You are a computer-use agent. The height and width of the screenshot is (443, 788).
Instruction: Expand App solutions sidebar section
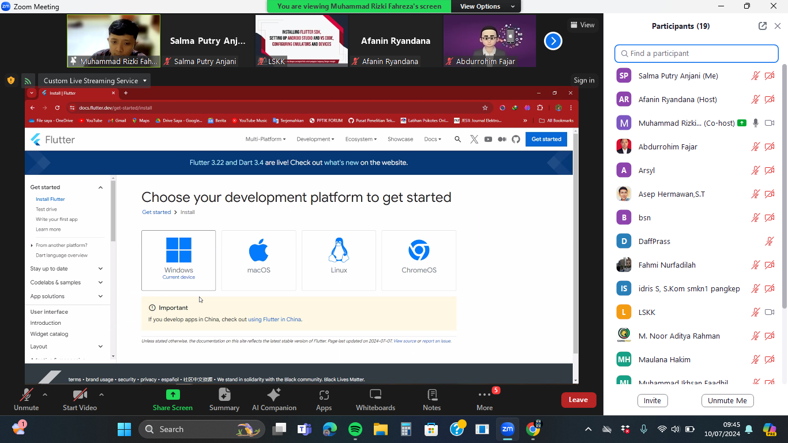pyautogui.click(x=100, y=296)
